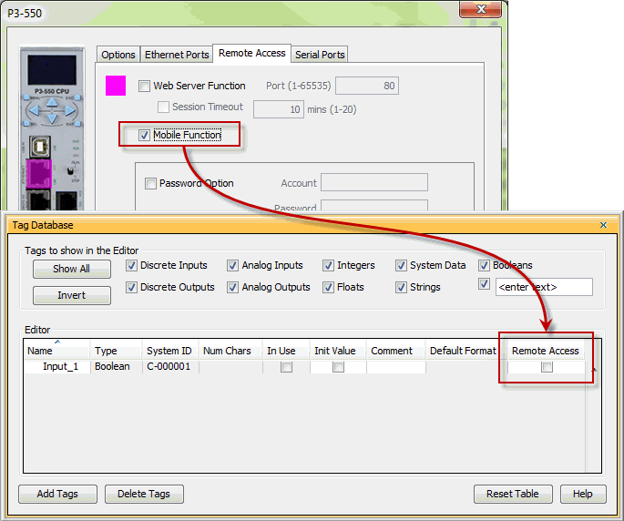This screenshot has width=624, height=521.
Task: Uncheck the Discrete Inputs filter
Action: point(132,266)
